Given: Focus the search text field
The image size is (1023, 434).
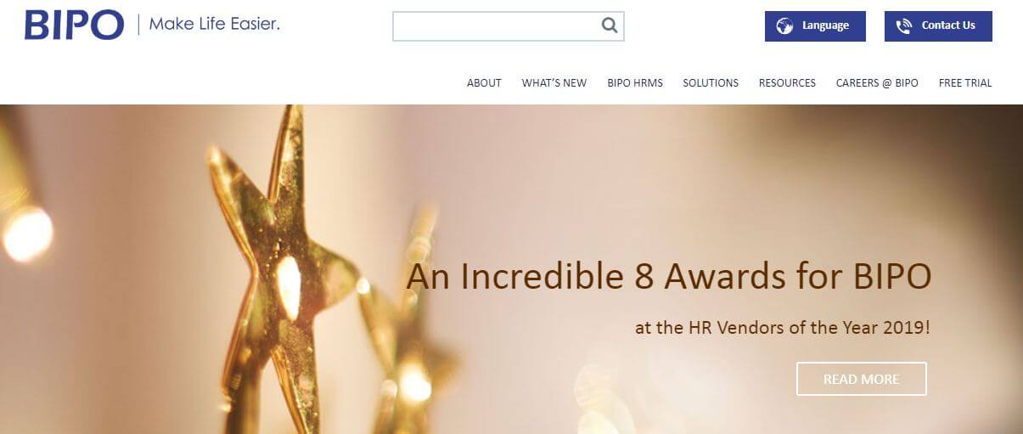Looking at the screenshot, I should click(x=508, y=26).
